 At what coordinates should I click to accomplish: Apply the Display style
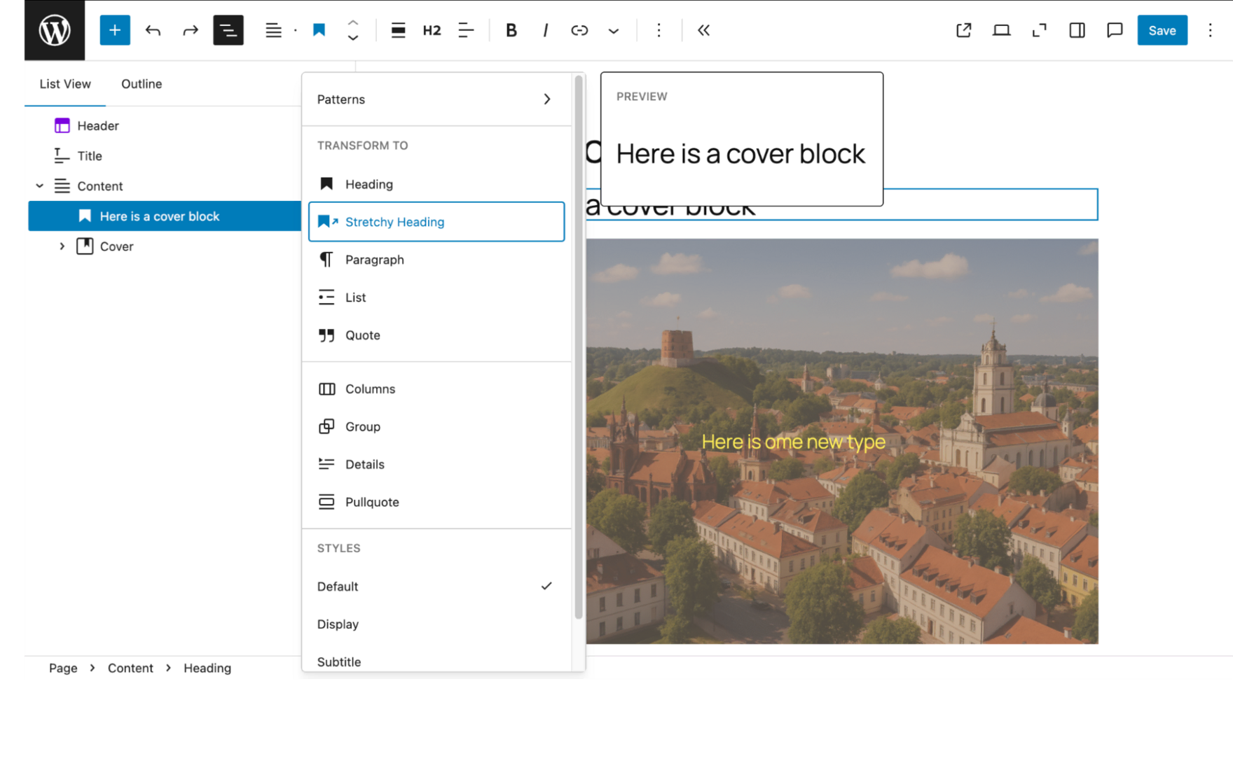click(x=338, y=624)
